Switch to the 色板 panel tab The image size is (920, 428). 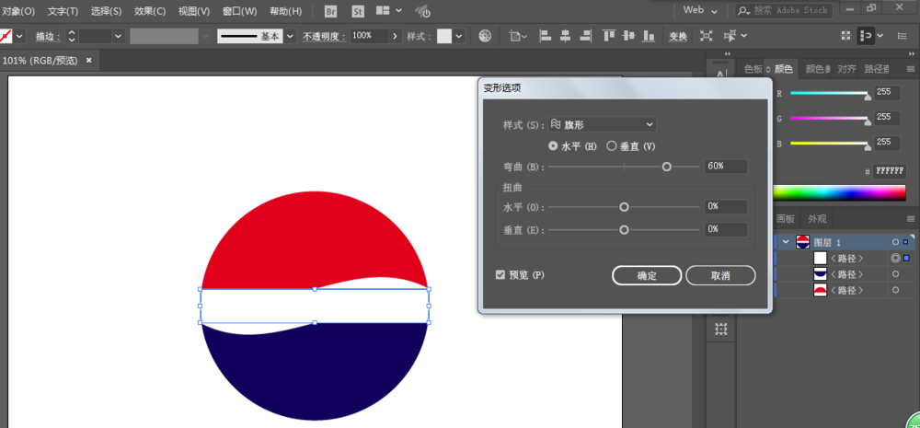tap(753, 69)
